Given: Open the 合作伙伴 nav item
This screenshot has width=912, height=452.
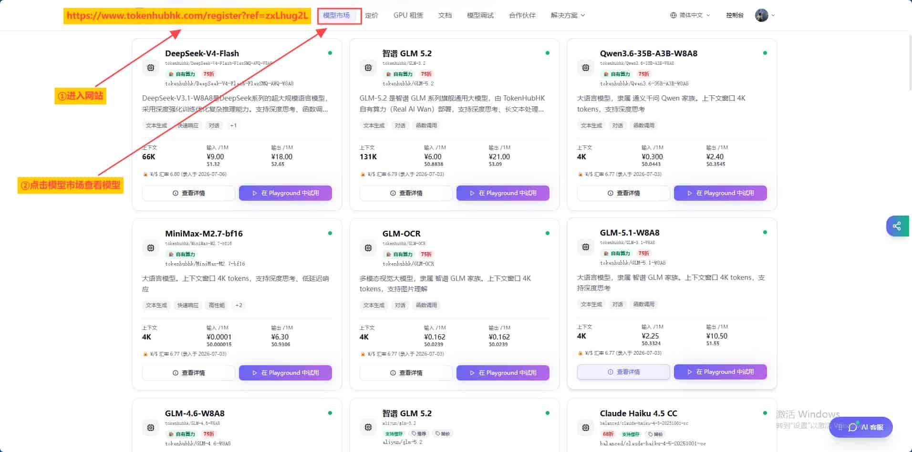Looking at the screenshot, I should click(x=522, y=15).
